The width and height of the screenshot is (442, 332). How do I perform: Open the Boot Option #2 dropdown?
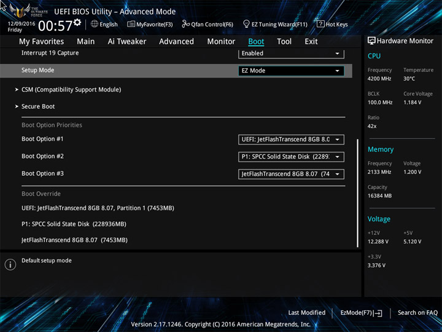point(291,157)
